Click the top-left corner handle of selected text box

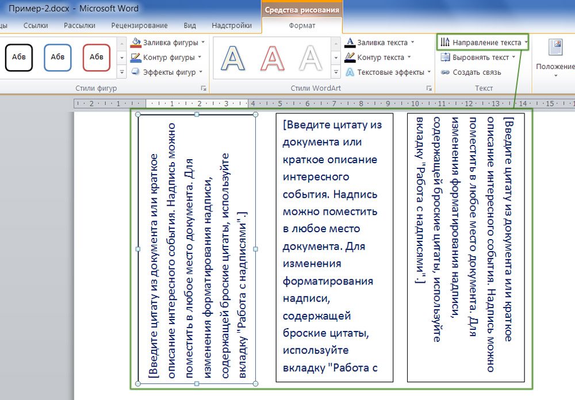(x=138, y=114)
